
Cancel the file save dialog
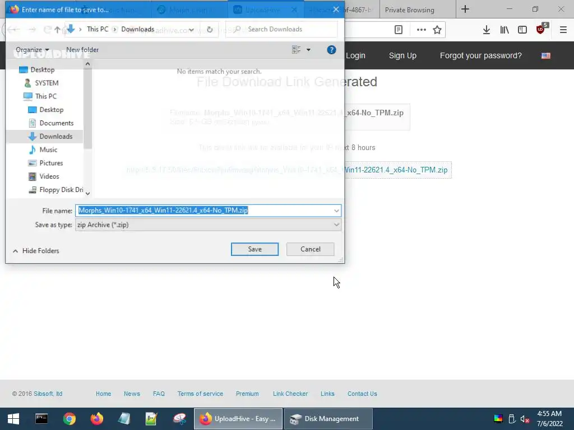click(x=310, y=249)
